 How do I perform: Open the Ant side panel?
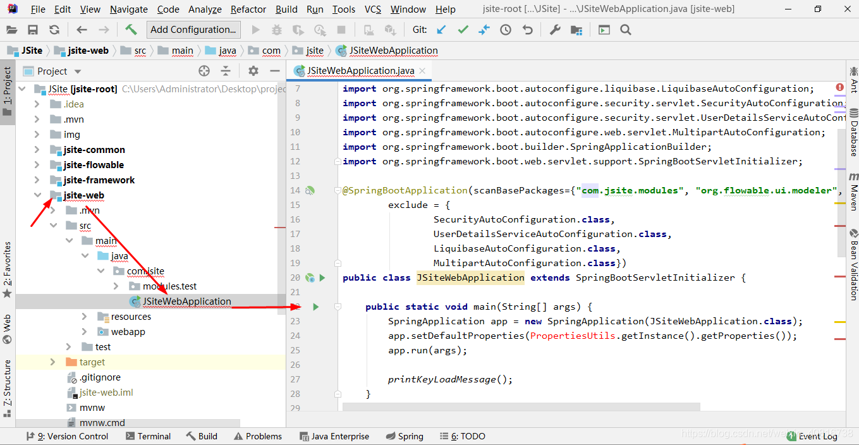854,79
